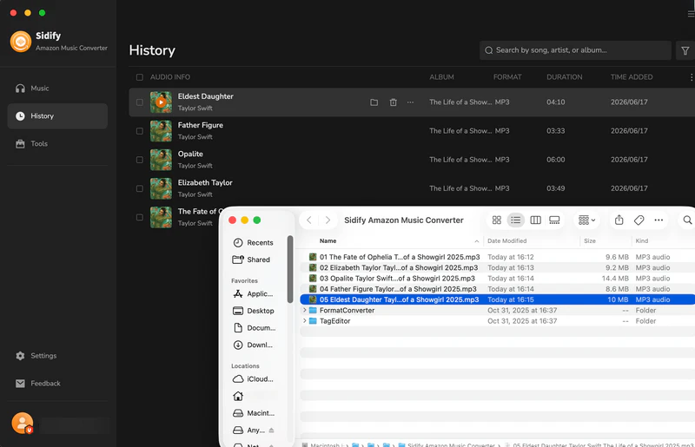This screenshot has width=695, height=447.
Task: Click Finder search magnifier
Action: pos(687,220)
